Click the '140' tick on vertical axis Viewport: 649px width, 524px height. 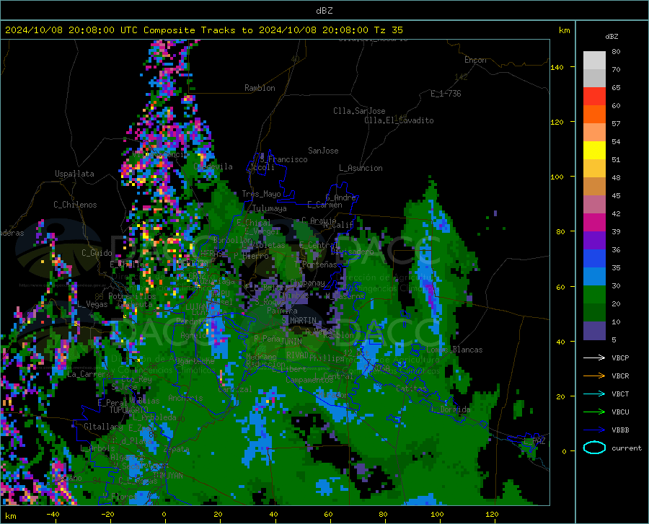[557, 68]
